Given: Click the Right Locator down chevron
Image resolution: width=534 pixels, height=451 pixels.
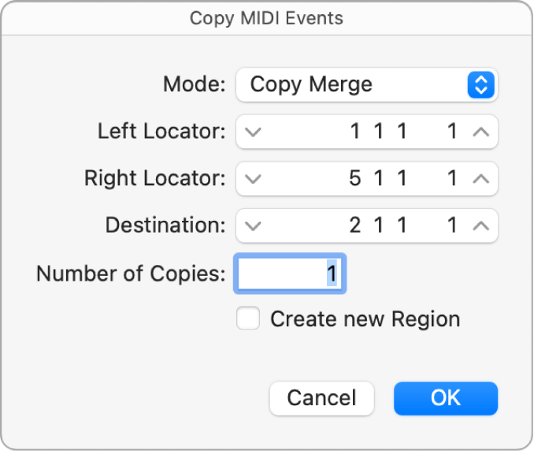Looking at the screenshot, I should (x=252, y=179).
